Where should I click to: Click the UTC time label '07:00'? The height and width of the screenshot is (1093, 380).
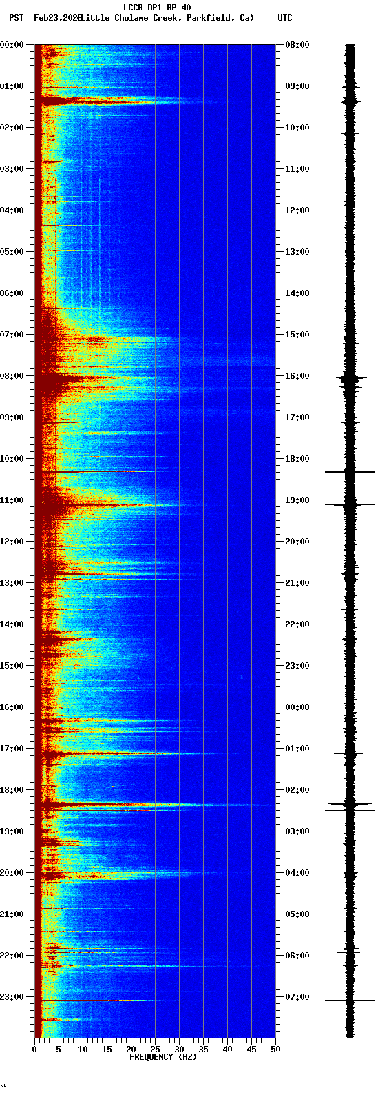[297, 997]
